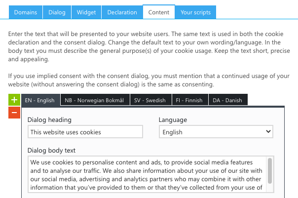Click the red minus remove language icon
This screenshot has height=198, width=298.
tap(14, 113)
